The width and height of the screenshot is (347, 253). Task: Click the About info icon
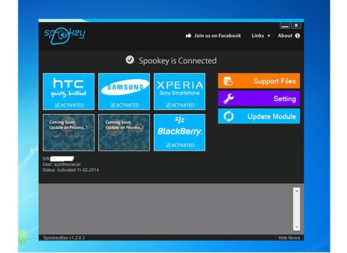coord(298,35)
